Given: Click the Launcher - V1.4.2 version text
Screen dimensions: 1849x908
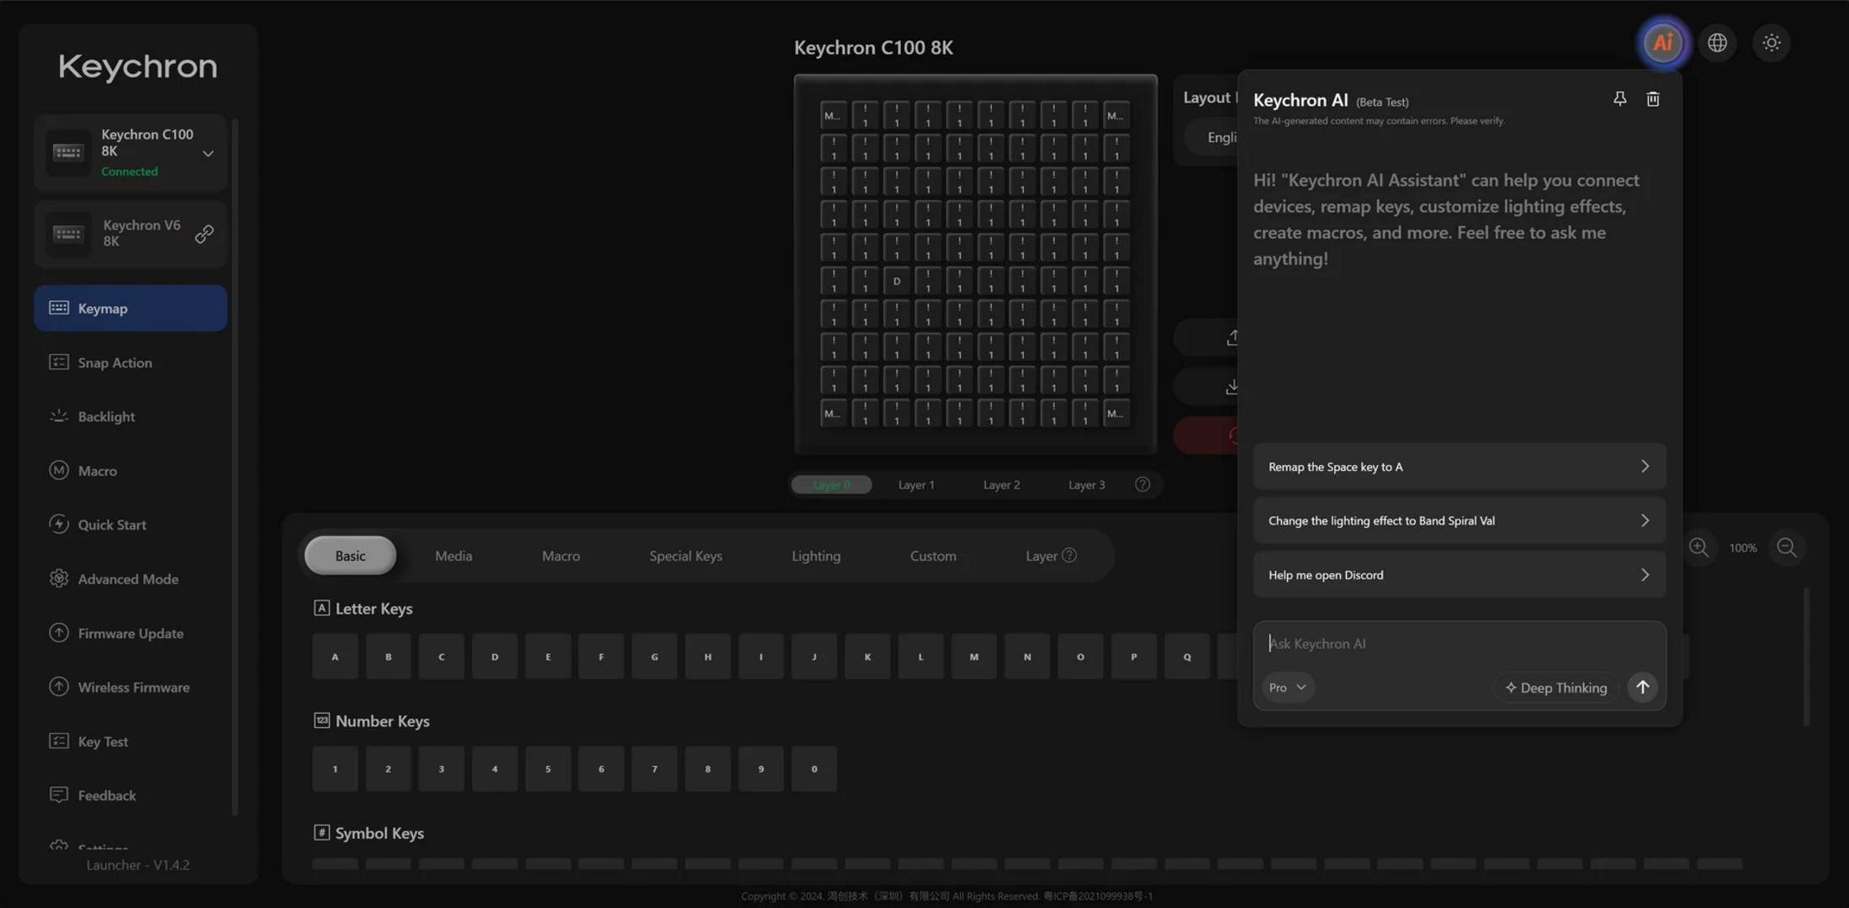Looking at the screenshot, I should (138, 864).
